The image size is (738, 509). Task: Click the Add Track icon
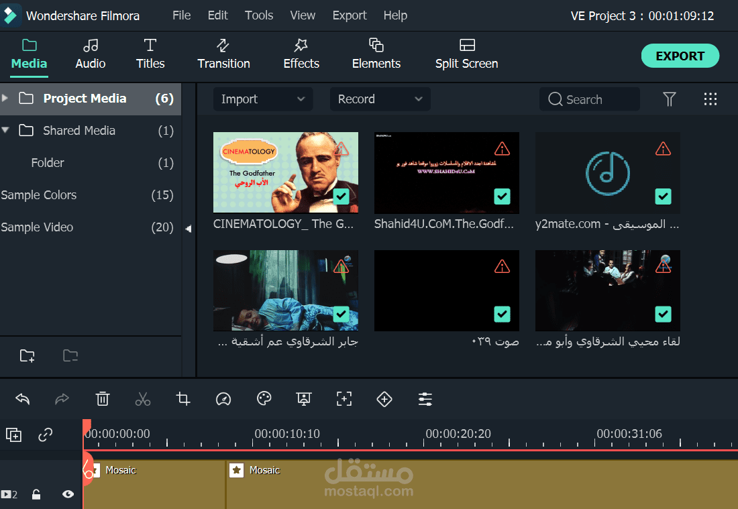click(13, 435)
